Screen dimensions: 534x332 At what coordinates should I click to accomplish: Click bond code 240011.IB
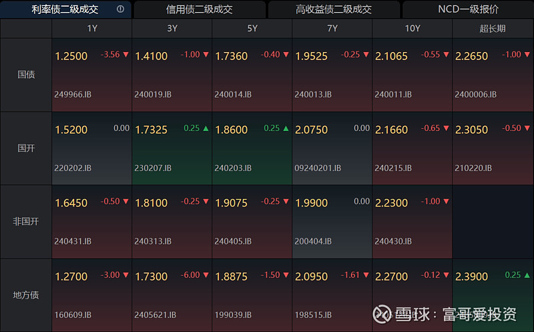[x=393, y=94]
